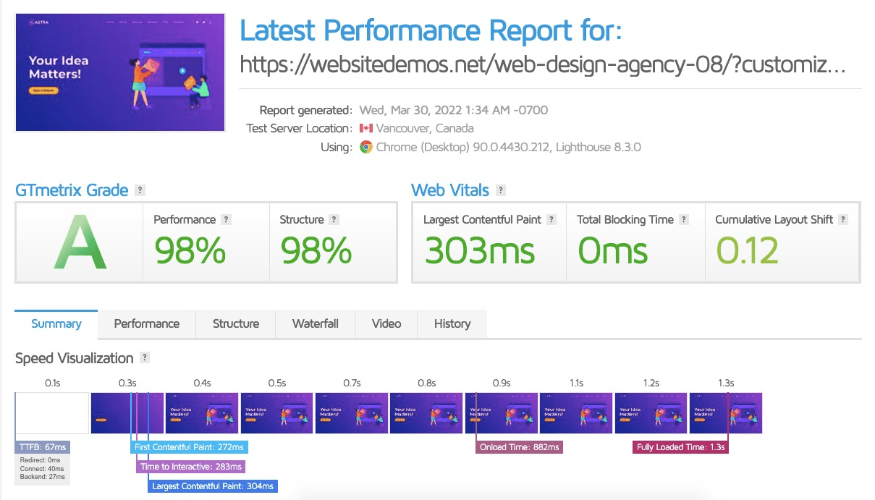The image size is (875, 500).
Task: Click the Onload Time 882ms marker
Action: tap(519, 447)
